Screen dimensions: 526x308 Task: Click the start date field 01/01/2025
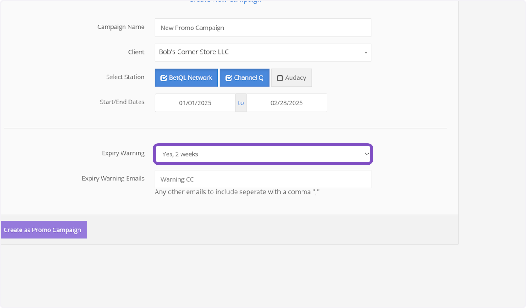point(195,103)
